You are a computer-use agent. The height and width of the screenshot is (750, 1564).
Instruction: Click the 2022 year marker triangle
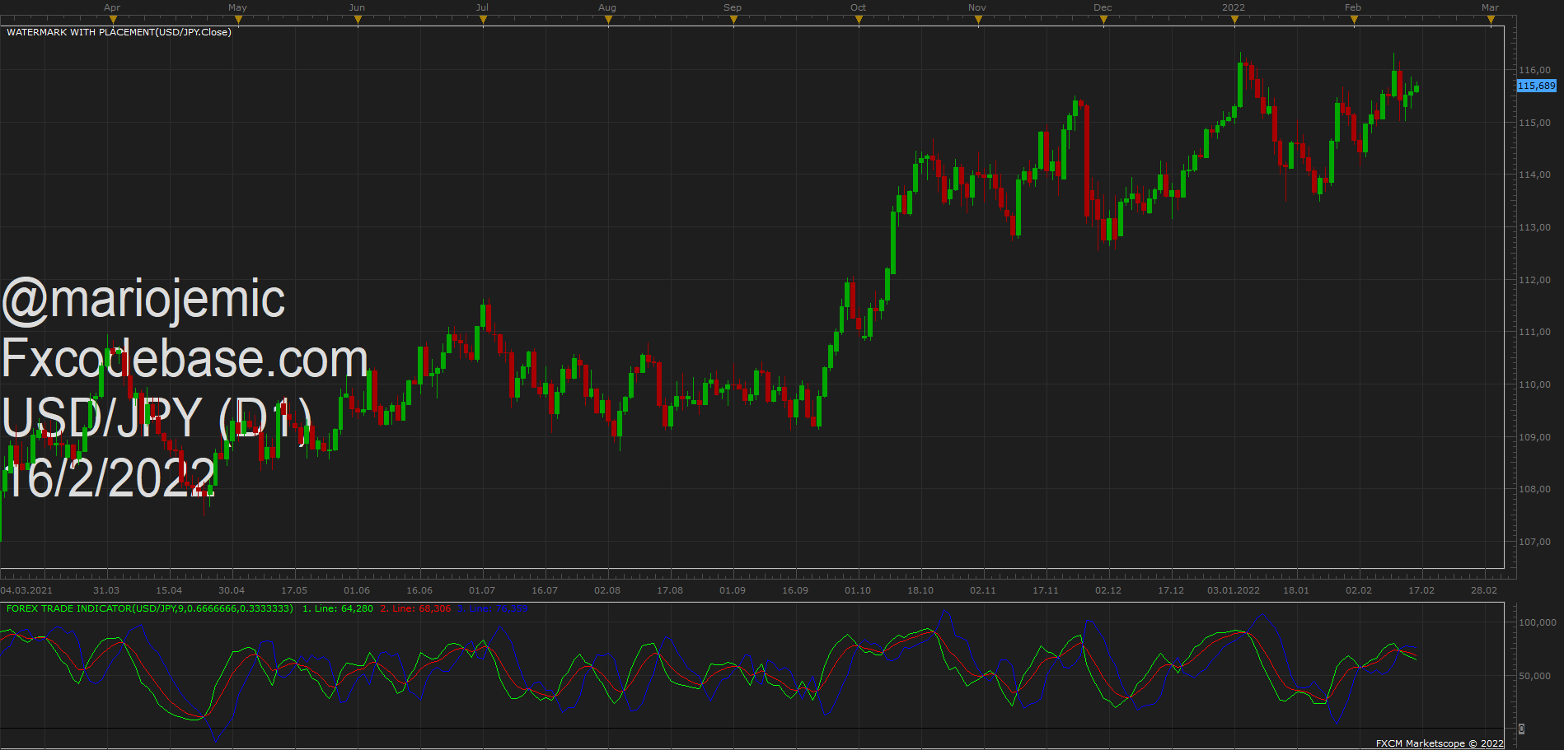1234,20
